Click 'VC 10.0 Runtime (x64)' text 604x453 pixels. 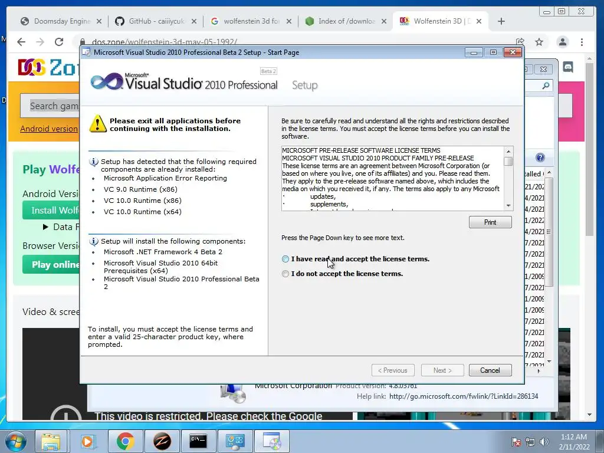pyautogui.click(x=143, y=212)
